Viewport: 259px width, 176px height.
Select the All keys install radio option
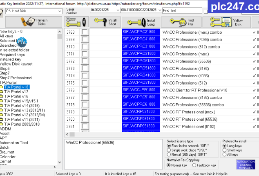(x=224, y=154)
